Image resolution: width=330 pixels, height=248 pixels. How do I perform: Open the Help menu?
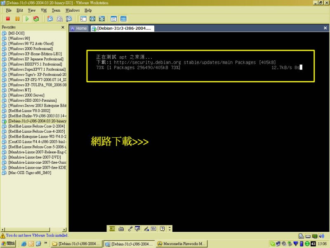click(x=88, y=10)
